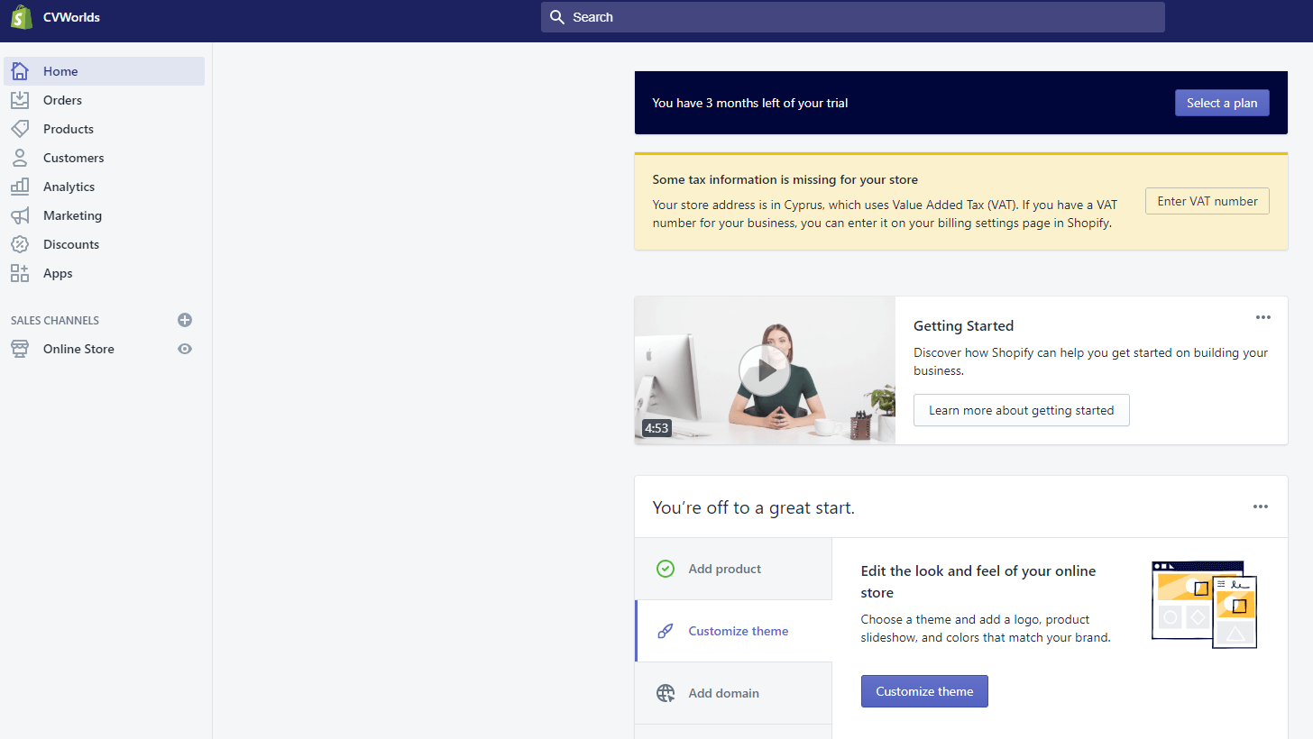
Task: Click the Orders inbox icon
Action: click(x=20, y=100)
